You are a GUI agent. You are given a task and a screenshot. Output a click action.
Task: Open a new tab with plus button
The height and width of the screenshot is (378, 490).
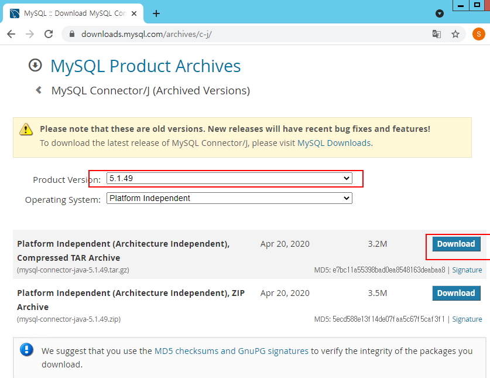pyautogui.click(x=156, y=13)
